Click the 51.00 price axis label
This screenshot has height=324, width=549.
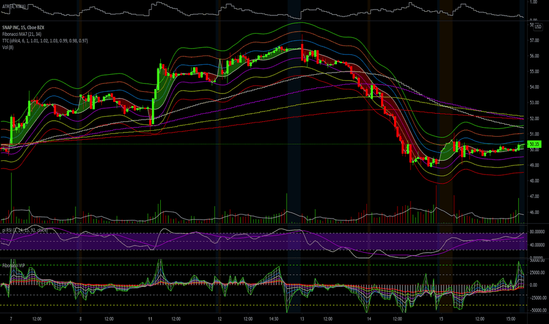[534, 134]
